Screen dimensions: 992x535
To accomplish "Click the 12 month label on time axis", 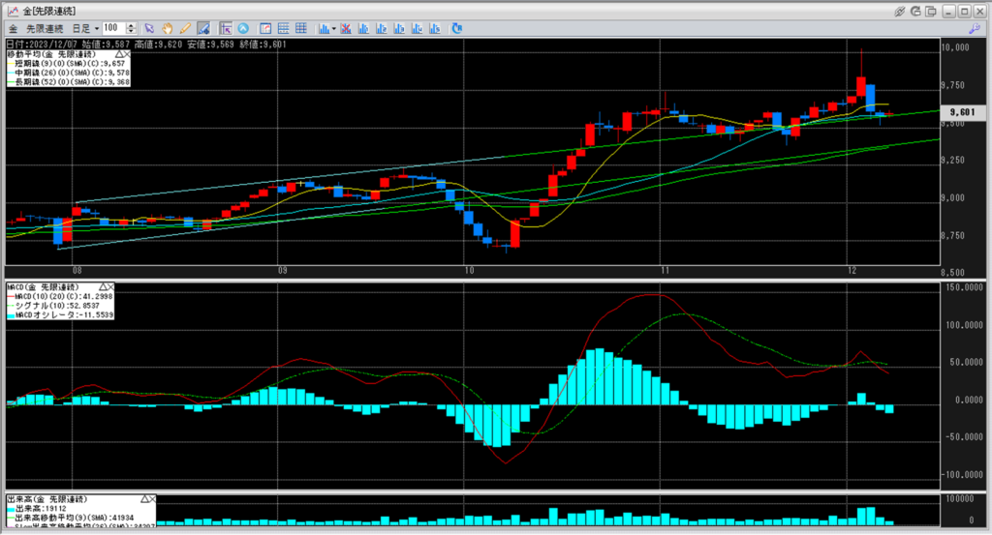I will pos(852,270).
